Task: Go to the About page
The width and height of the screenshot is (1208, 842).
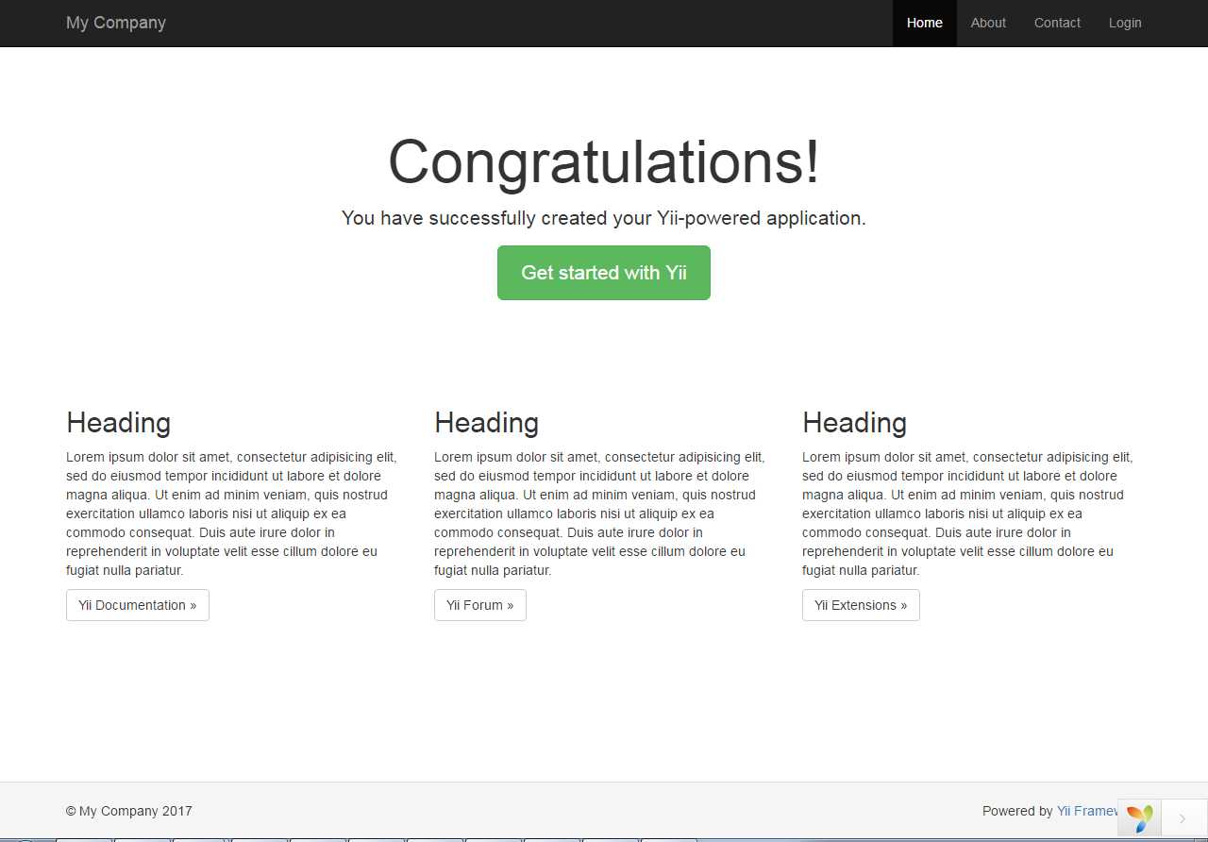Action: 988,23
